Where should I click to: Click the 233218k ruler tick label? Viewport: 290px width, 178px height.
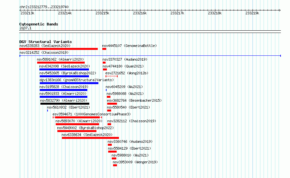[x=215, y=13]
